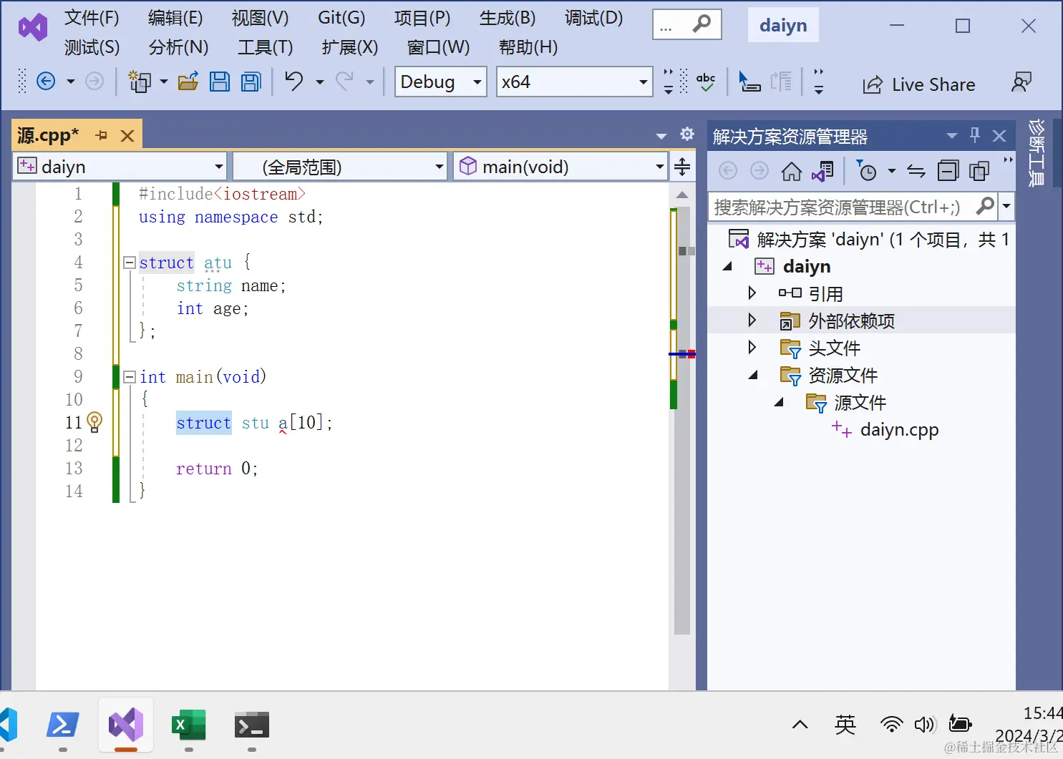
Task: Select daiyn.cpp in Solution Explorer
Action: pyautogui.click(x=899, y=429)
